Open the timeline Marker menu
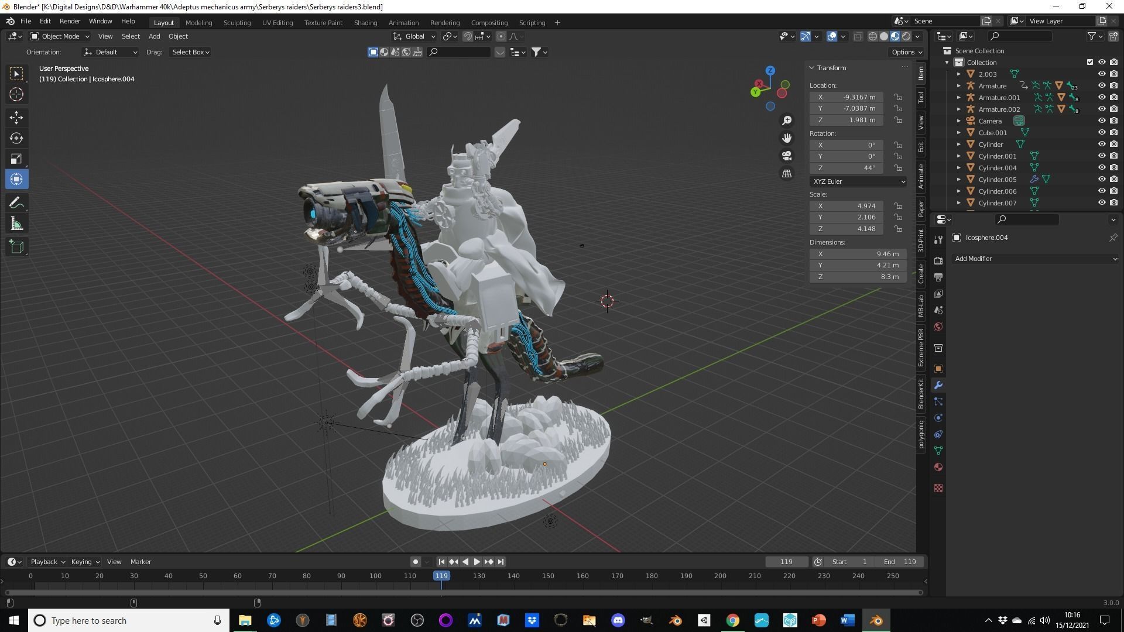Image resolution: width=1124 pixels, height=632 pixels. [140, 562]
